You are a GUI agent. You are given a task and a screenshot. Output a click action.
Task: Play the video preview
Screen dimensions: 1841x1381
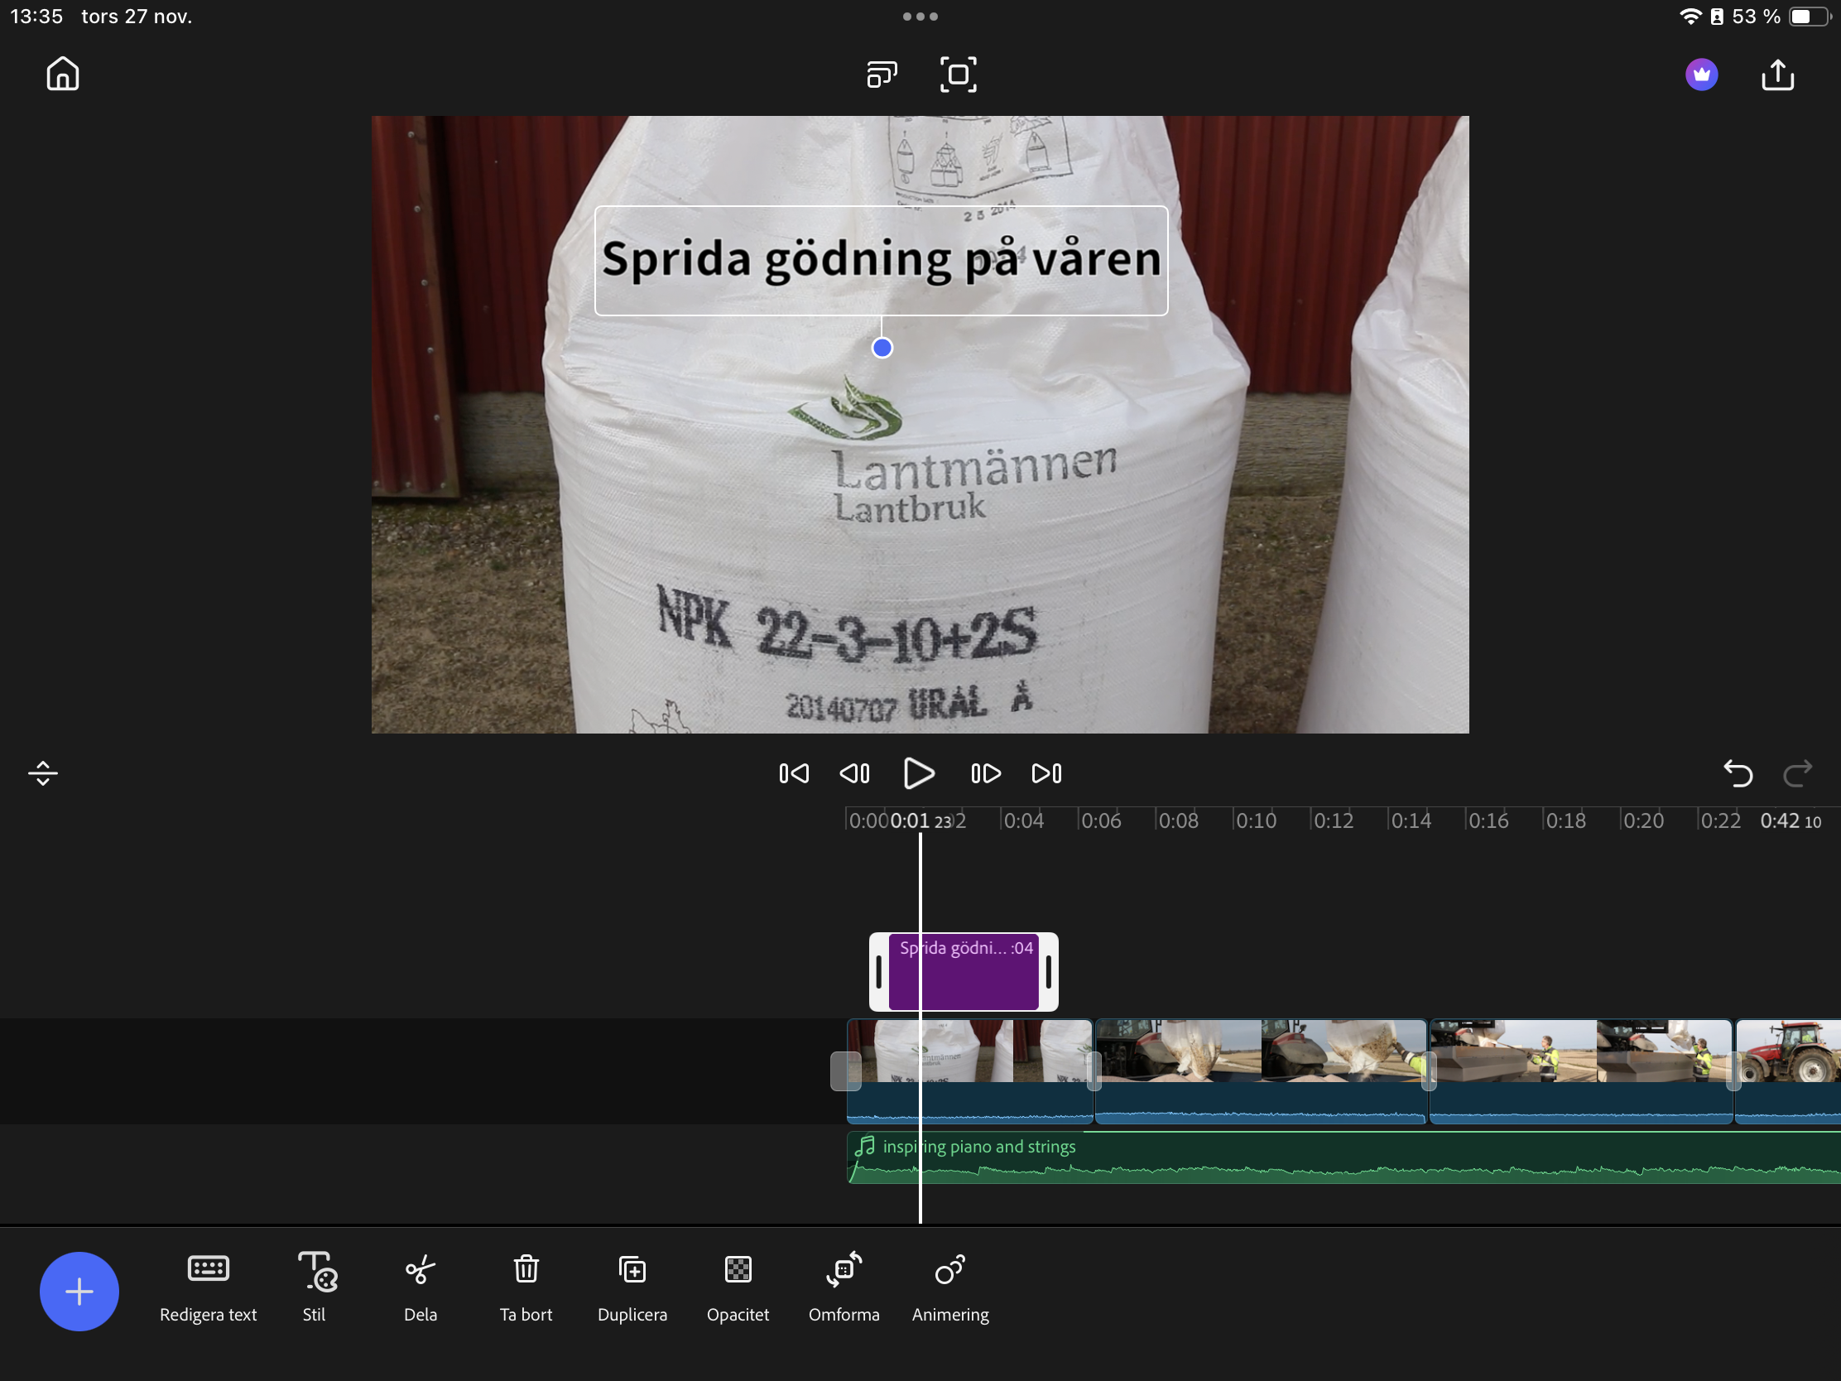pyautogui.click(x=919, y=773)
